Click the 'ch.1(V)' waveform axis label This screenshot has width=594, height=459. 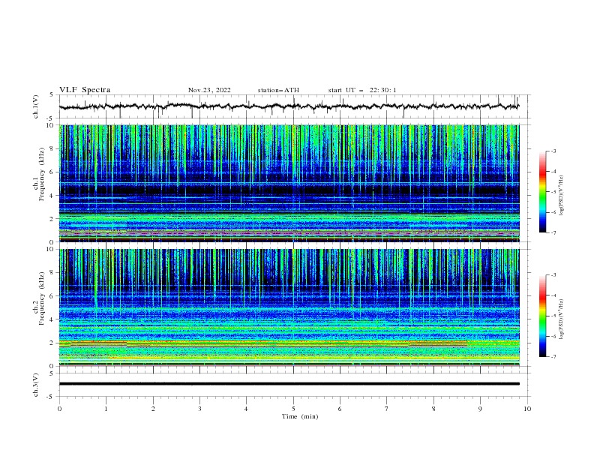tap(36, 106)
